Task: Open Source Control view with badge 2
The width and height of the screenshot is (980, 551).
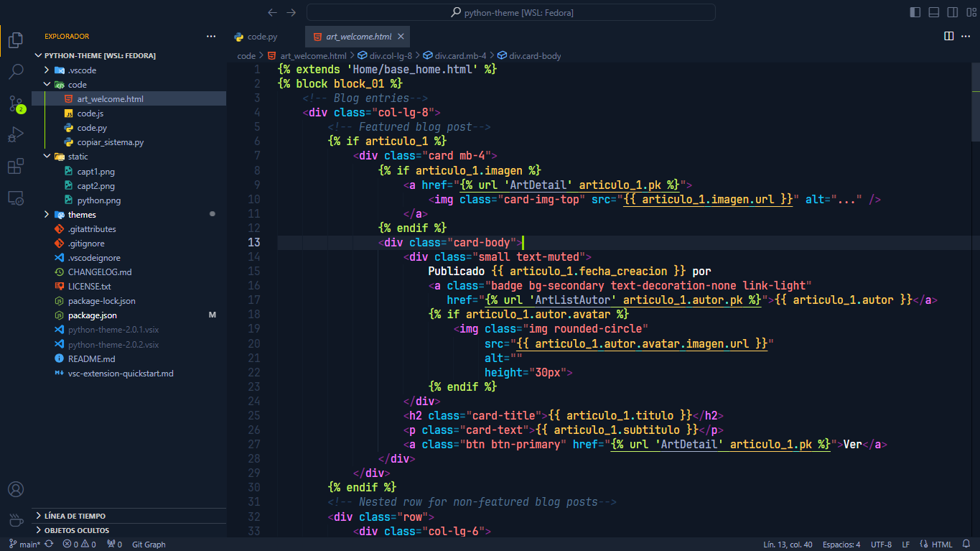Action: point(16,103)
